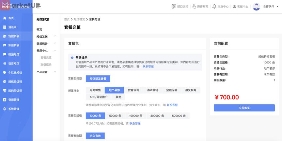Image resolution: width=282 pixels, height=141 pixels.
Task: Click the 国际验证码 sidebar icon
Action: [x=5, y=91]
